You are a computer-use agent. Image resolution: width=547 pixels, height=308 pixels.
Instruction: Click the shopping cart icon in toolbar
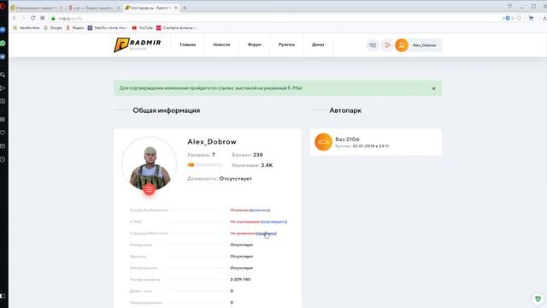point(531,18)
